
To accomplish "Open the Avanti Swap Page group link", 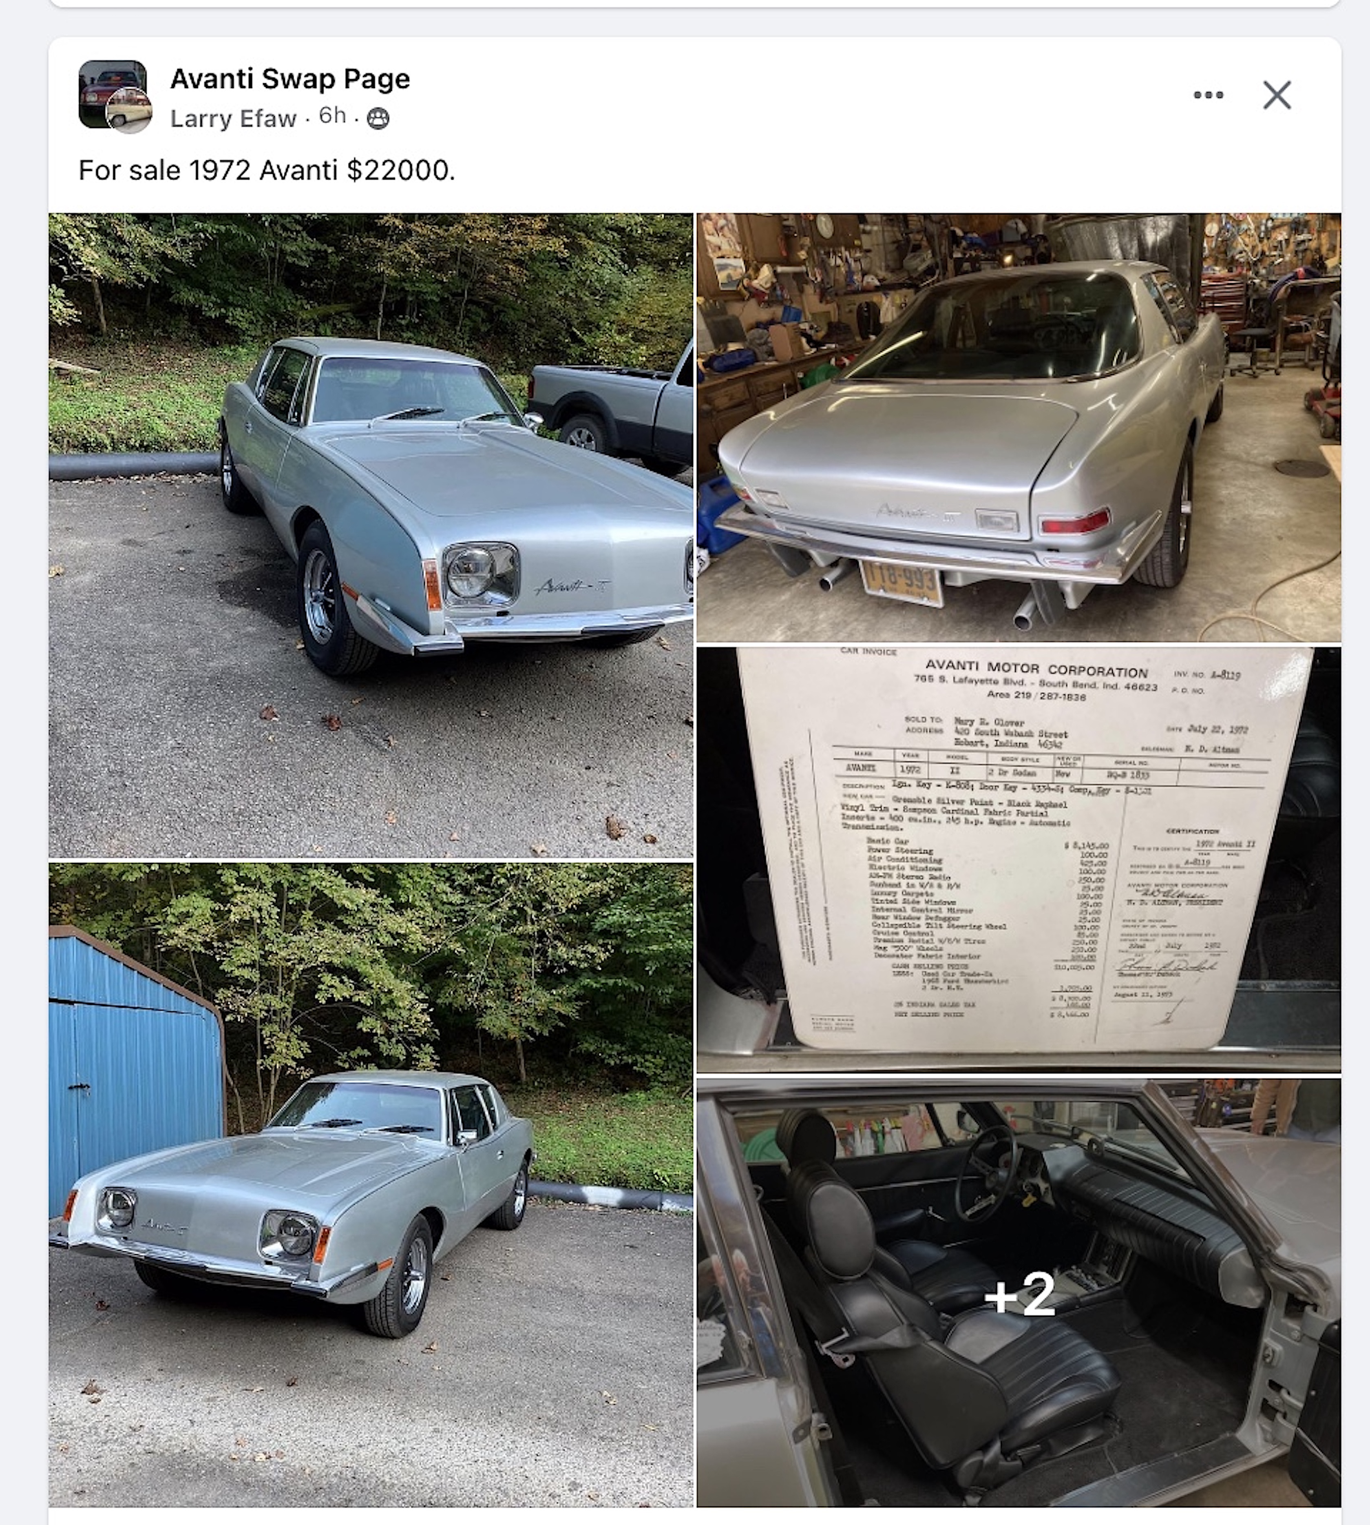I will coord(290,78).
